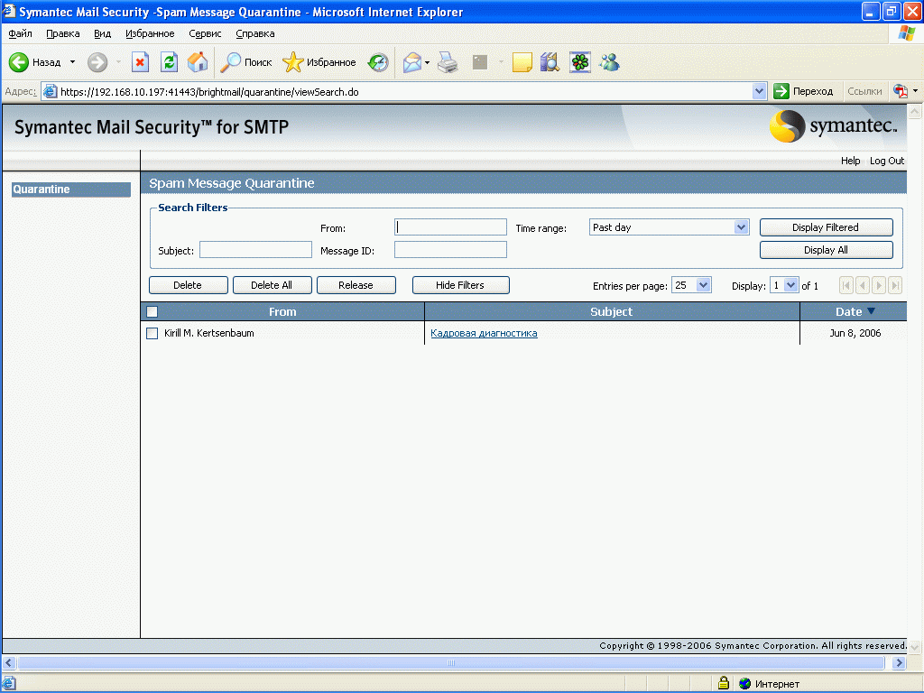Expand the Time range dropdown
Viewport: 924px width, 693px height.
click(x=741, y=227)
